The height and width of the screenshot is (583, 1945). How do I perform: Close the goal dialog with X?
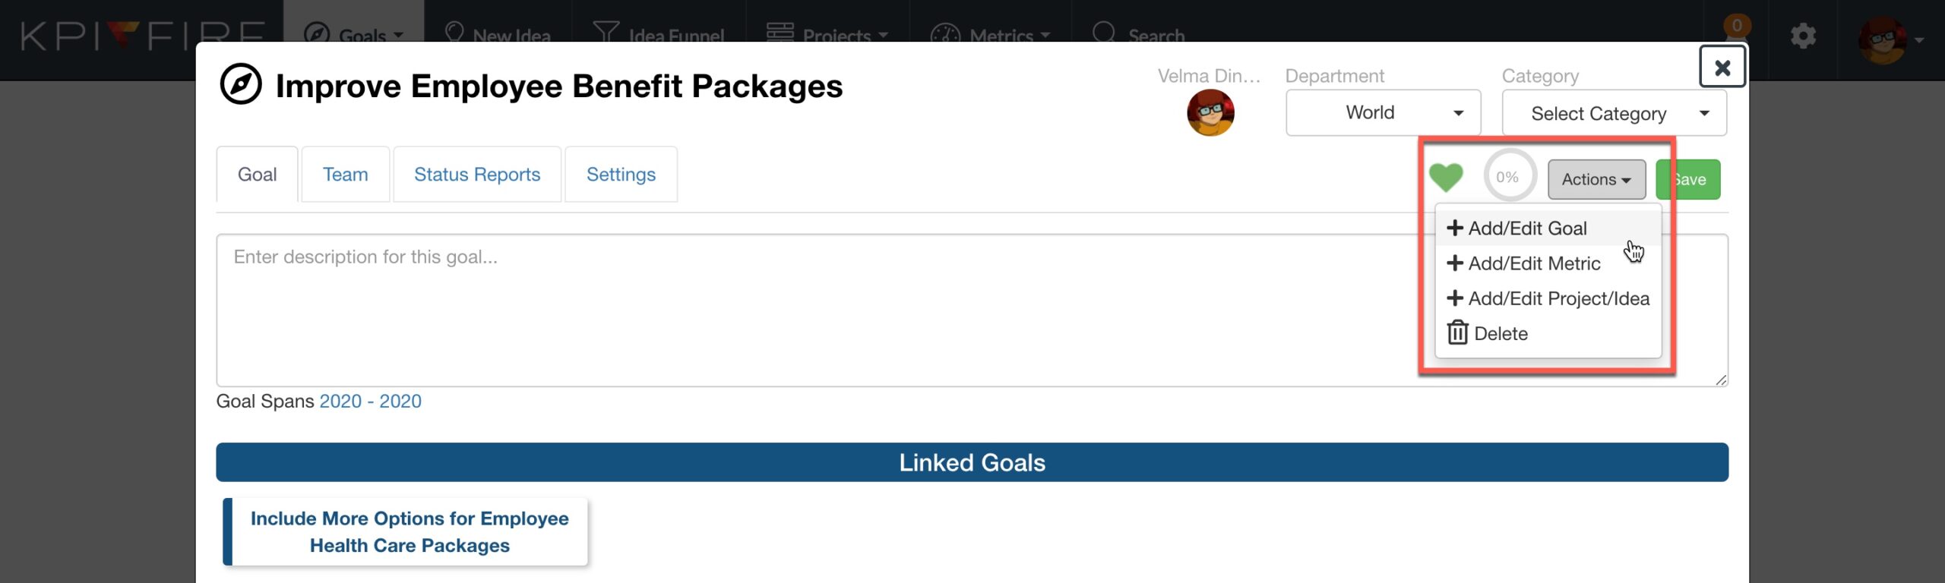[x=1722, y=68]
